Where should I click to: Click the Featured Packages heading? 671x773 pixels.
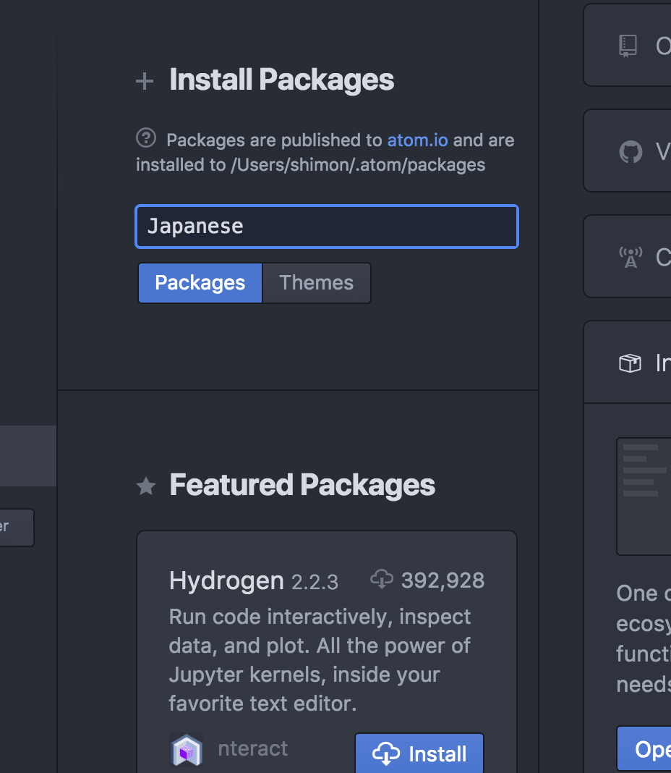point(302,485)
